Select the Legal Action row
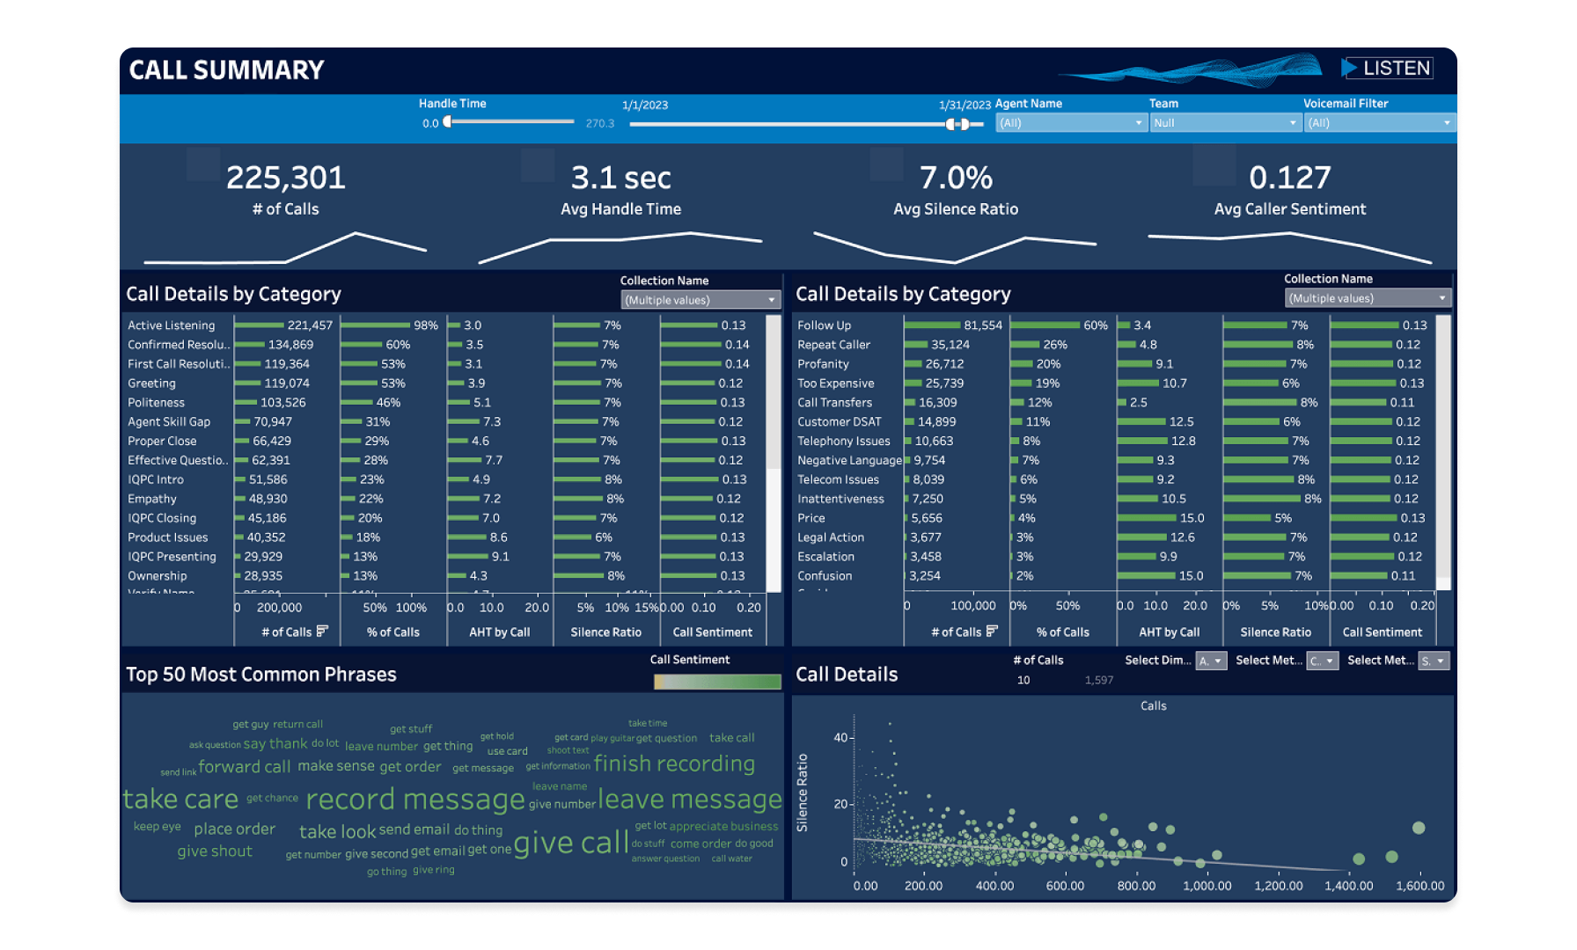Viewport: 1577px width, 950px height. pyautogui.click(x=1114, y=537)
